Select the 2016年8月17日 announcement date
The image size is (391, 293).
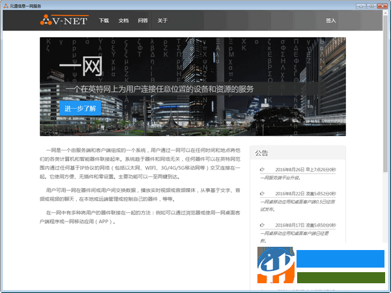[306, 225]
